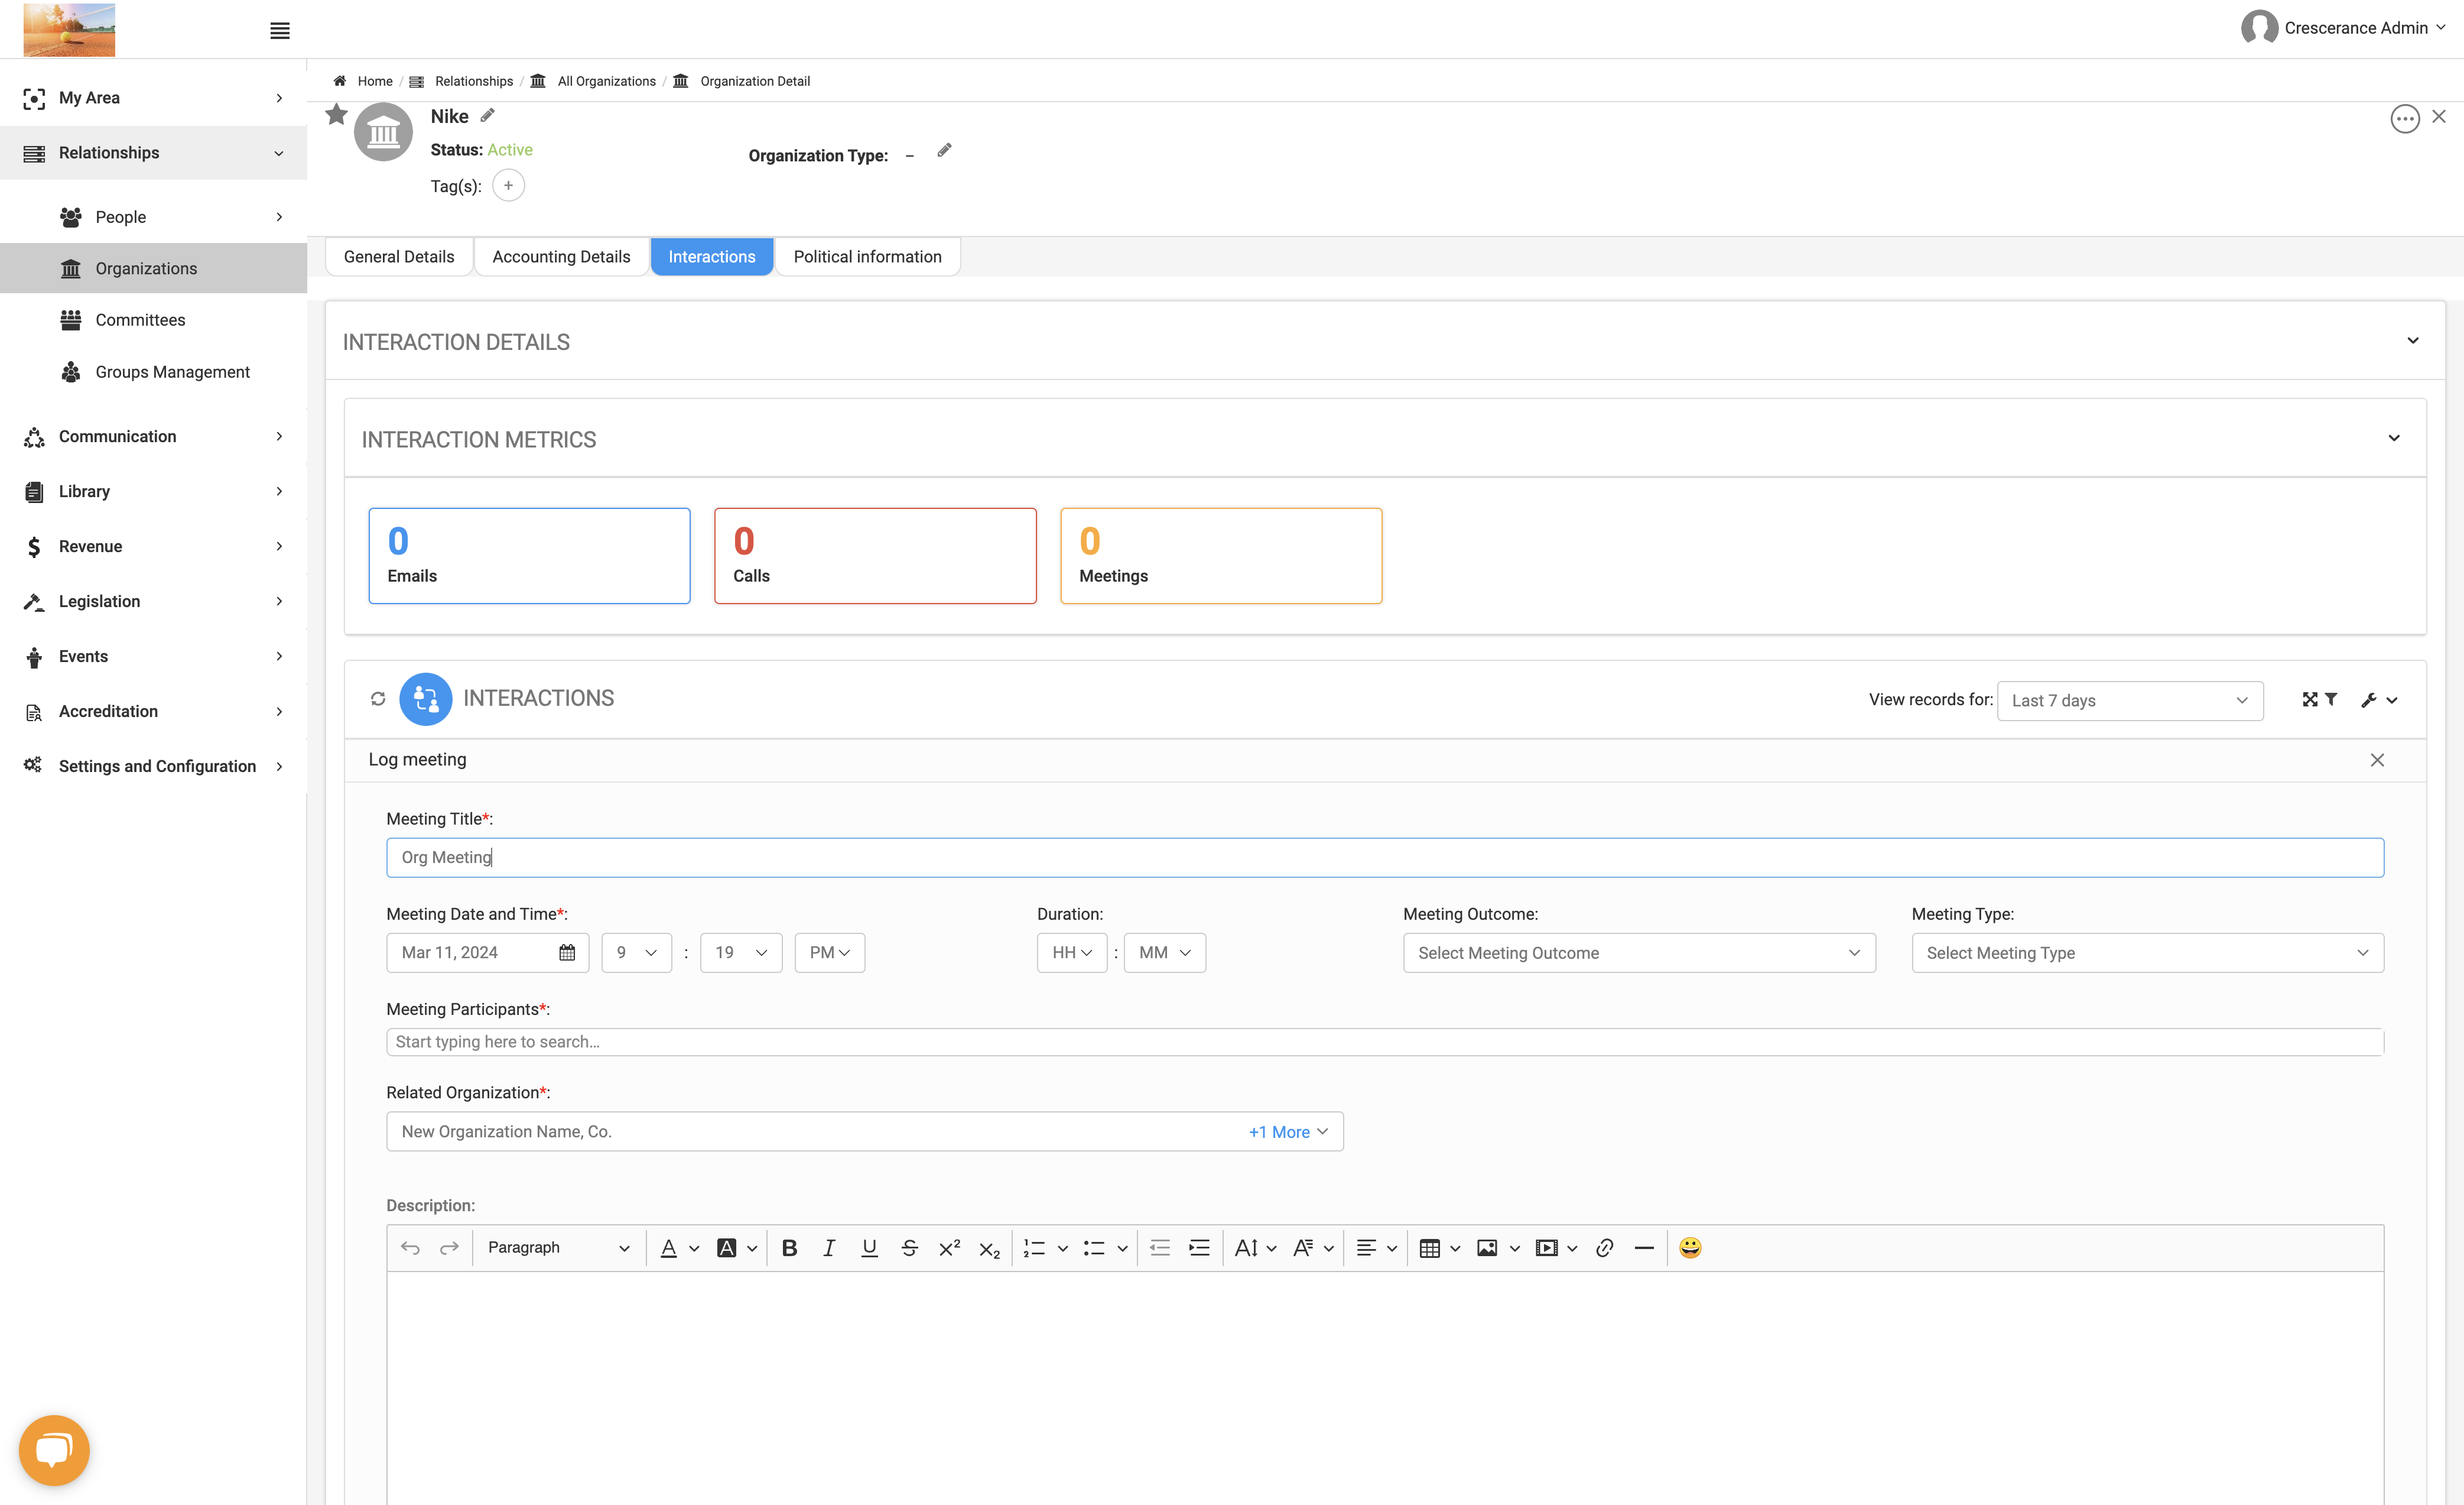Screen dimensions: 2464x1505
Task: Open the Paragraph style dropdown
Action: click(x=558, y=1248)
